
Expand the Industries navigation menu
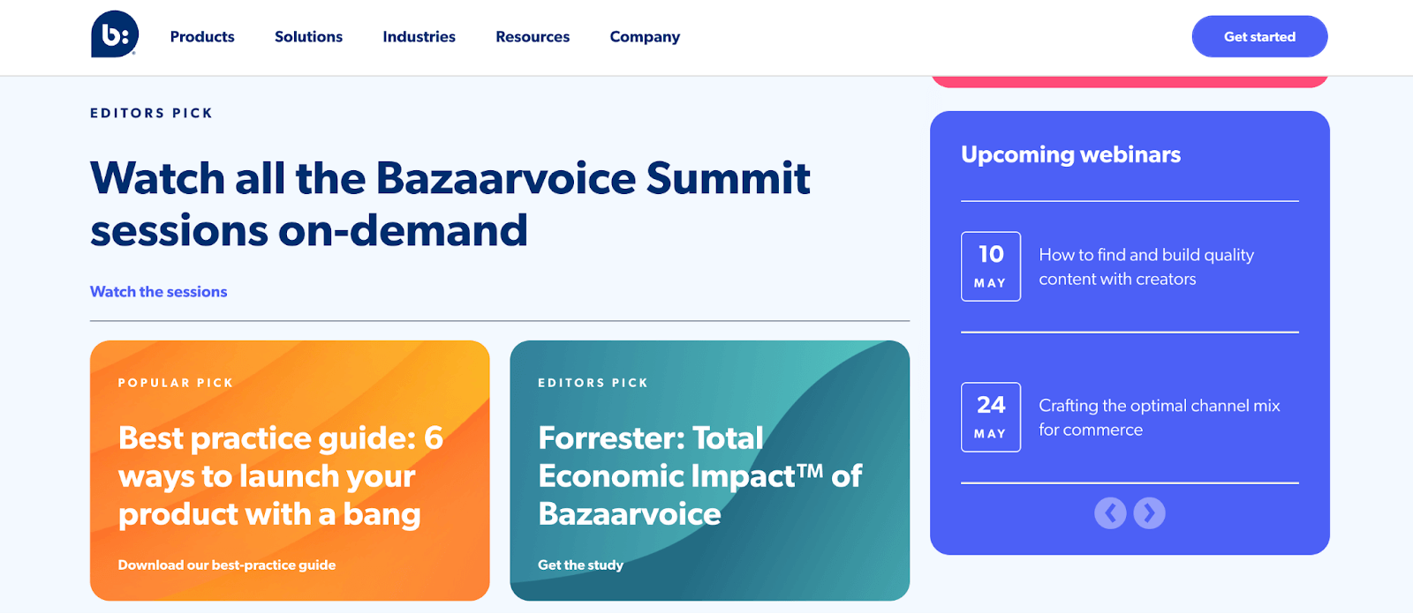[419, 37]
